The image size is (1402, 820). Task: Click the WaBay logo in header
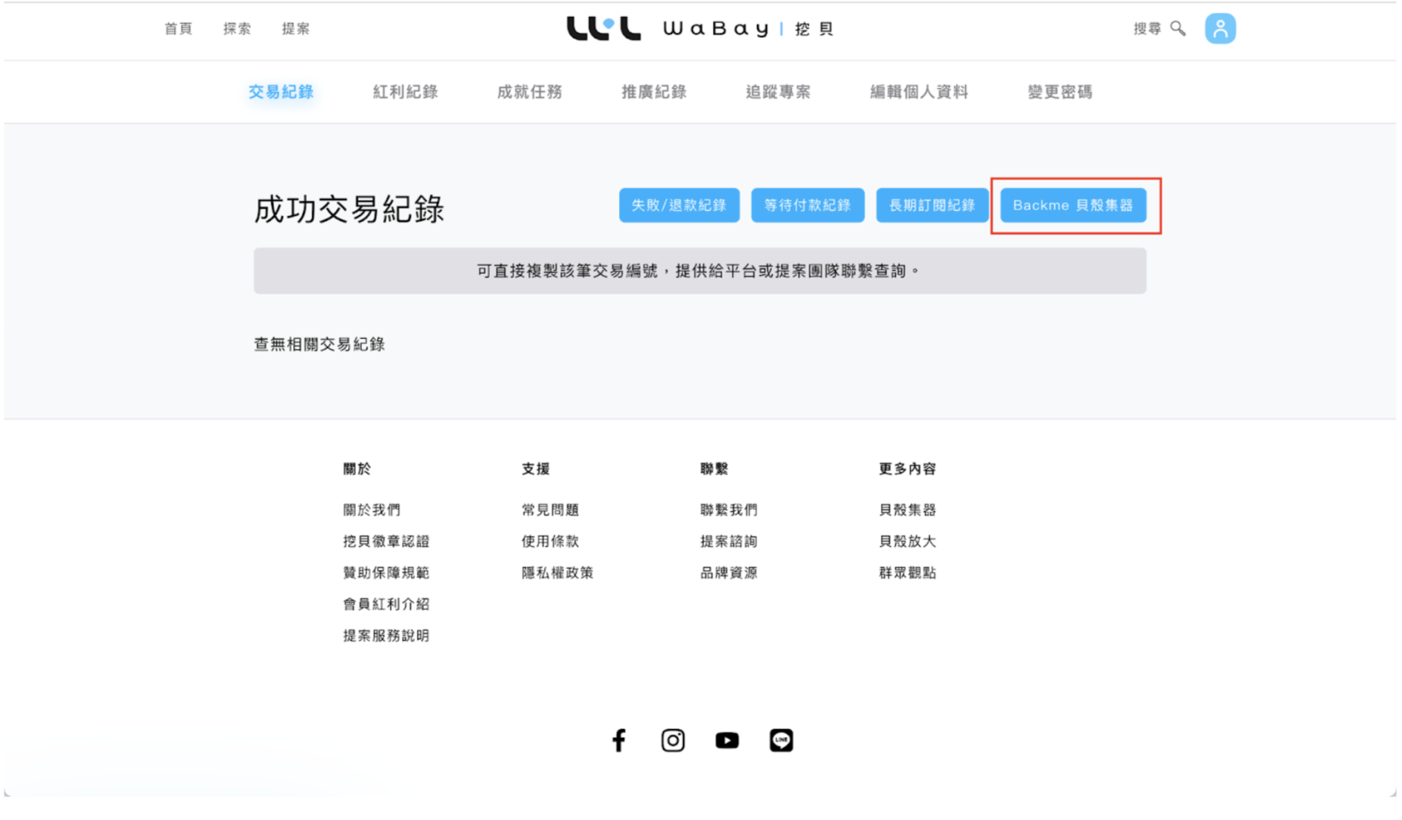point(700,29)
